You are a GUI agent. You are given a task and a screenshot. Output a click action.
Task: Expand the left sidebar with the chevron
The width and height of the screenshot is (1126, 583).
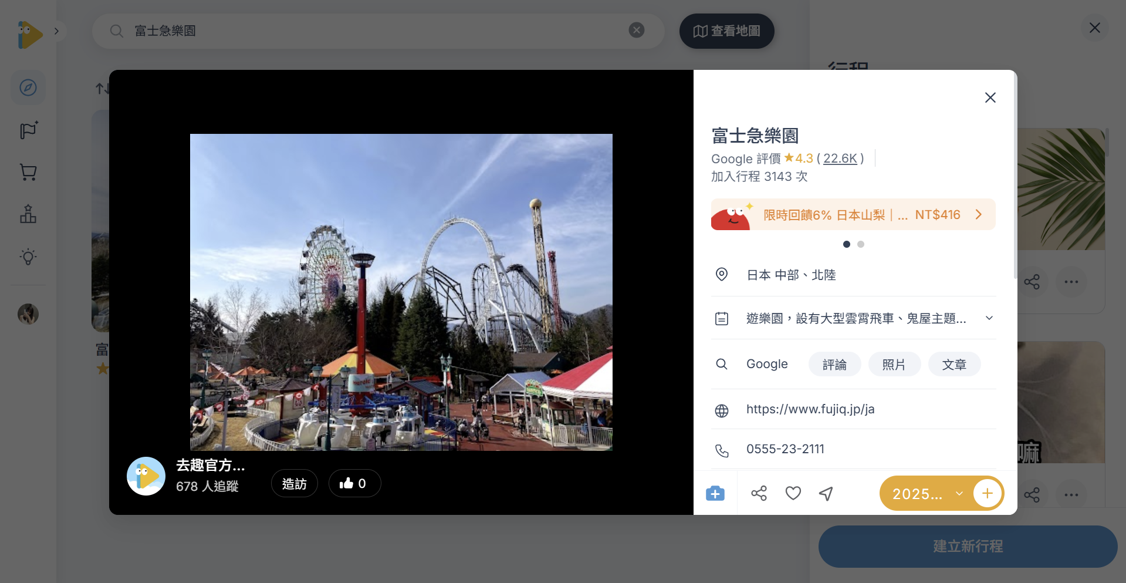tap(56, 31)
